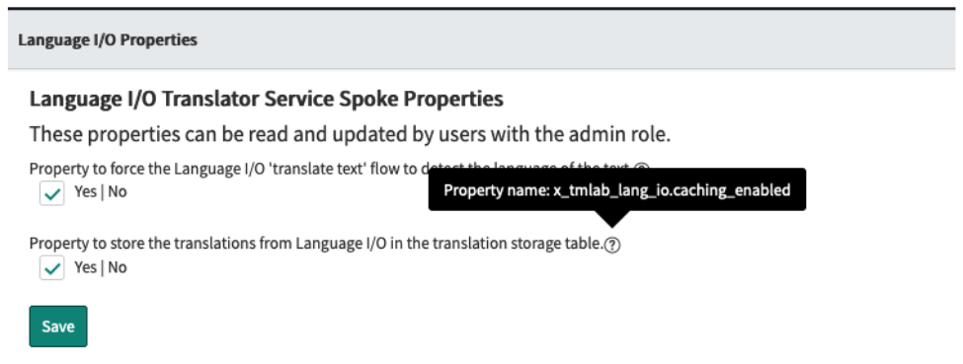Select the Translator Service Spoke Properties heading

click(267, 99)
